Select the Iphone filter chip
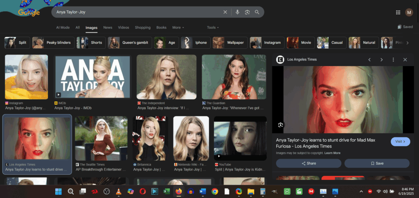Viewport: 419px width, 198px height. point(196,43)
